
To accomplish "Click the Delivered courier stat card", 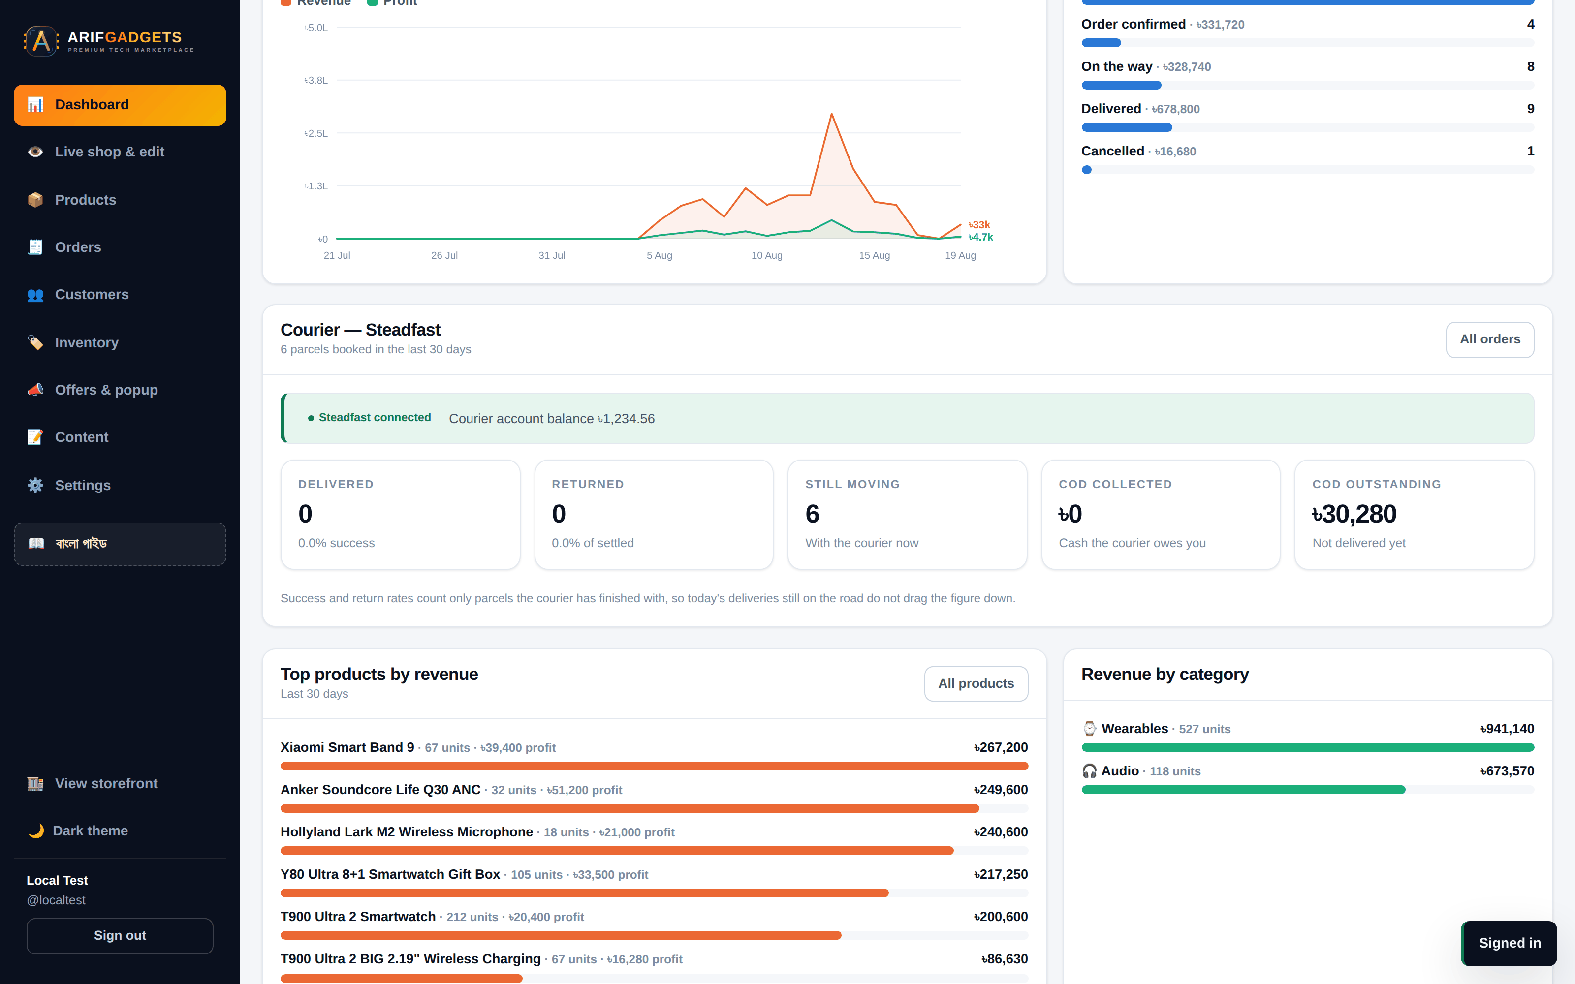I will click(x=400, y=515).
